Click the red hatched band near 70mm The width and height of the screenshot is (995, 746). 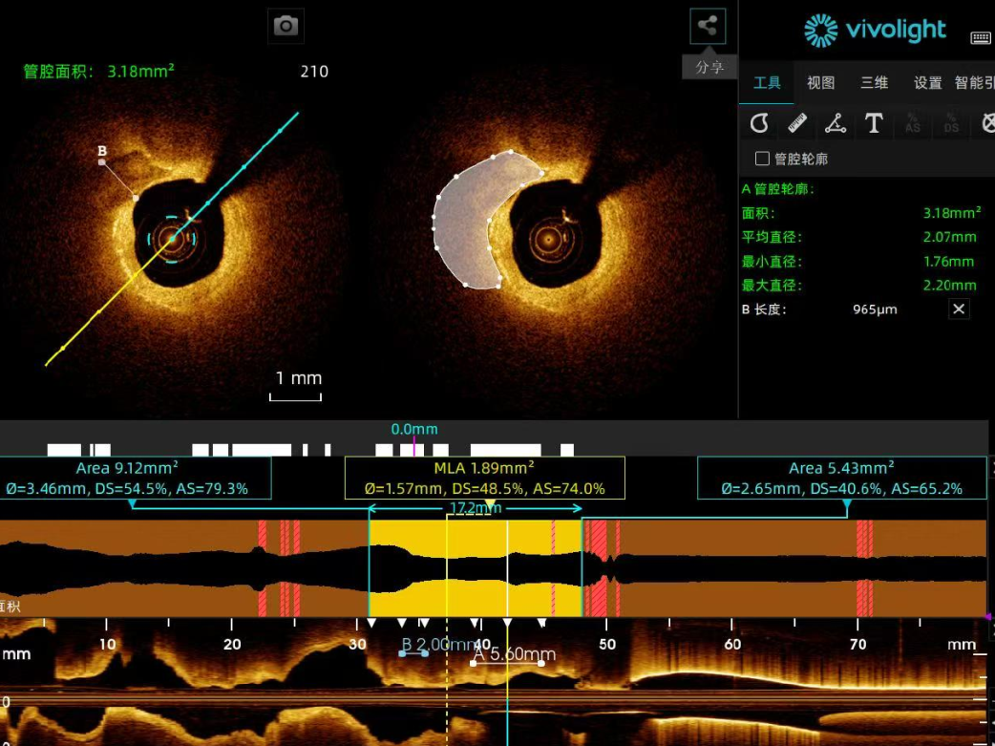(864, 568)
